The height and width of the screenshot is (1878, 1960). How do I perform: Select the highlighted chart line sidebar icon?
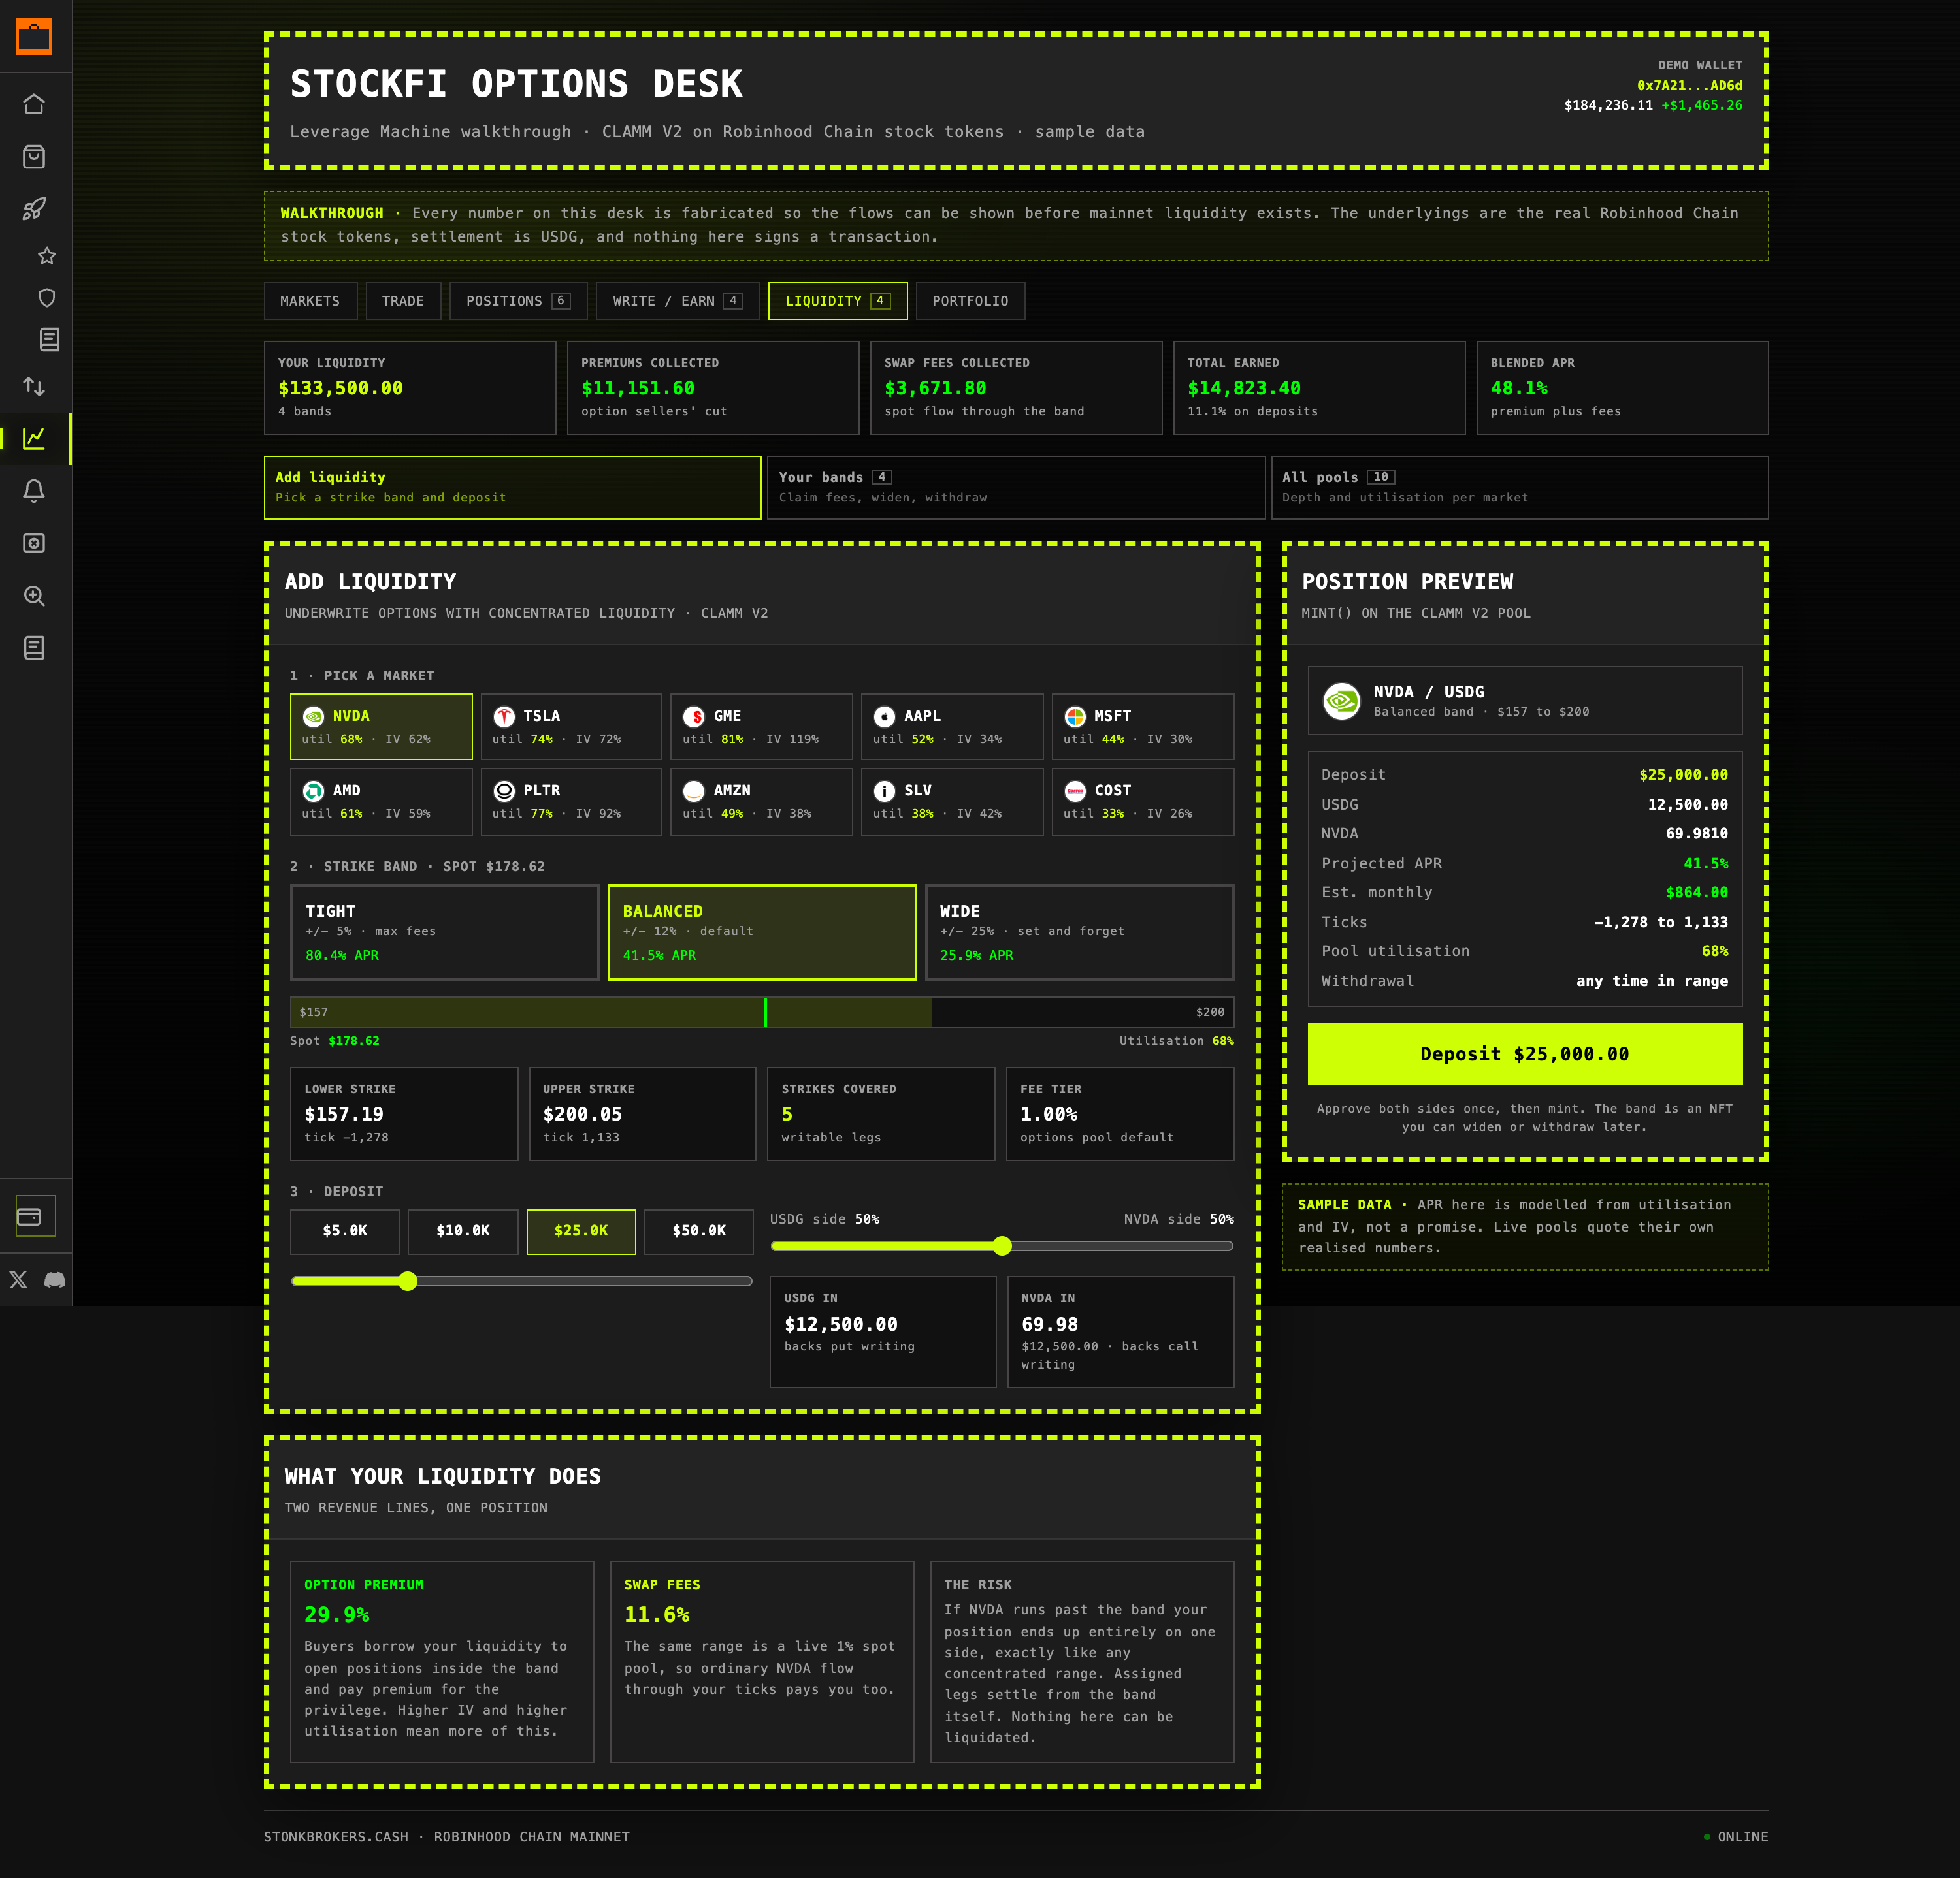point(34,438)
